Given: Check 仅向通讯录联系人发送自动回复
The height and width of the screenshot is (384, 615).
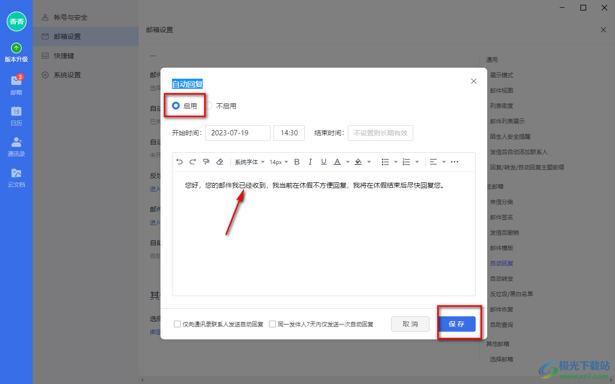Looking at the screenshot, I should [177, 324].
